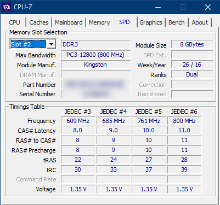Click the Max Bandwidth PC3-12800 field
Screen dimensions: 220x205
[x=95, y=55]
